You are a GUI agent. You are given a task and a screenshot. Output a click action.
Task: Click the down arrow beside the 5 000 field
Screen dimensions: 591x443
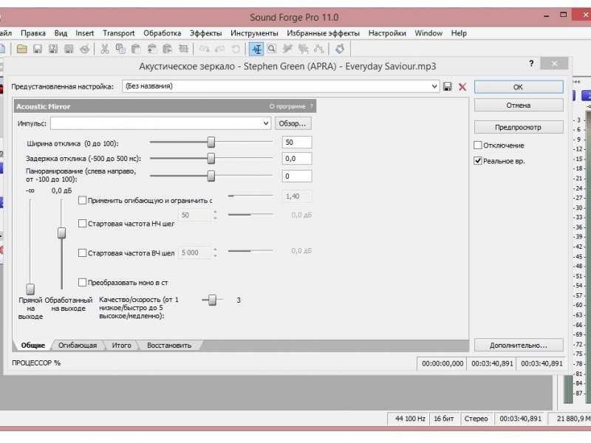215,255
